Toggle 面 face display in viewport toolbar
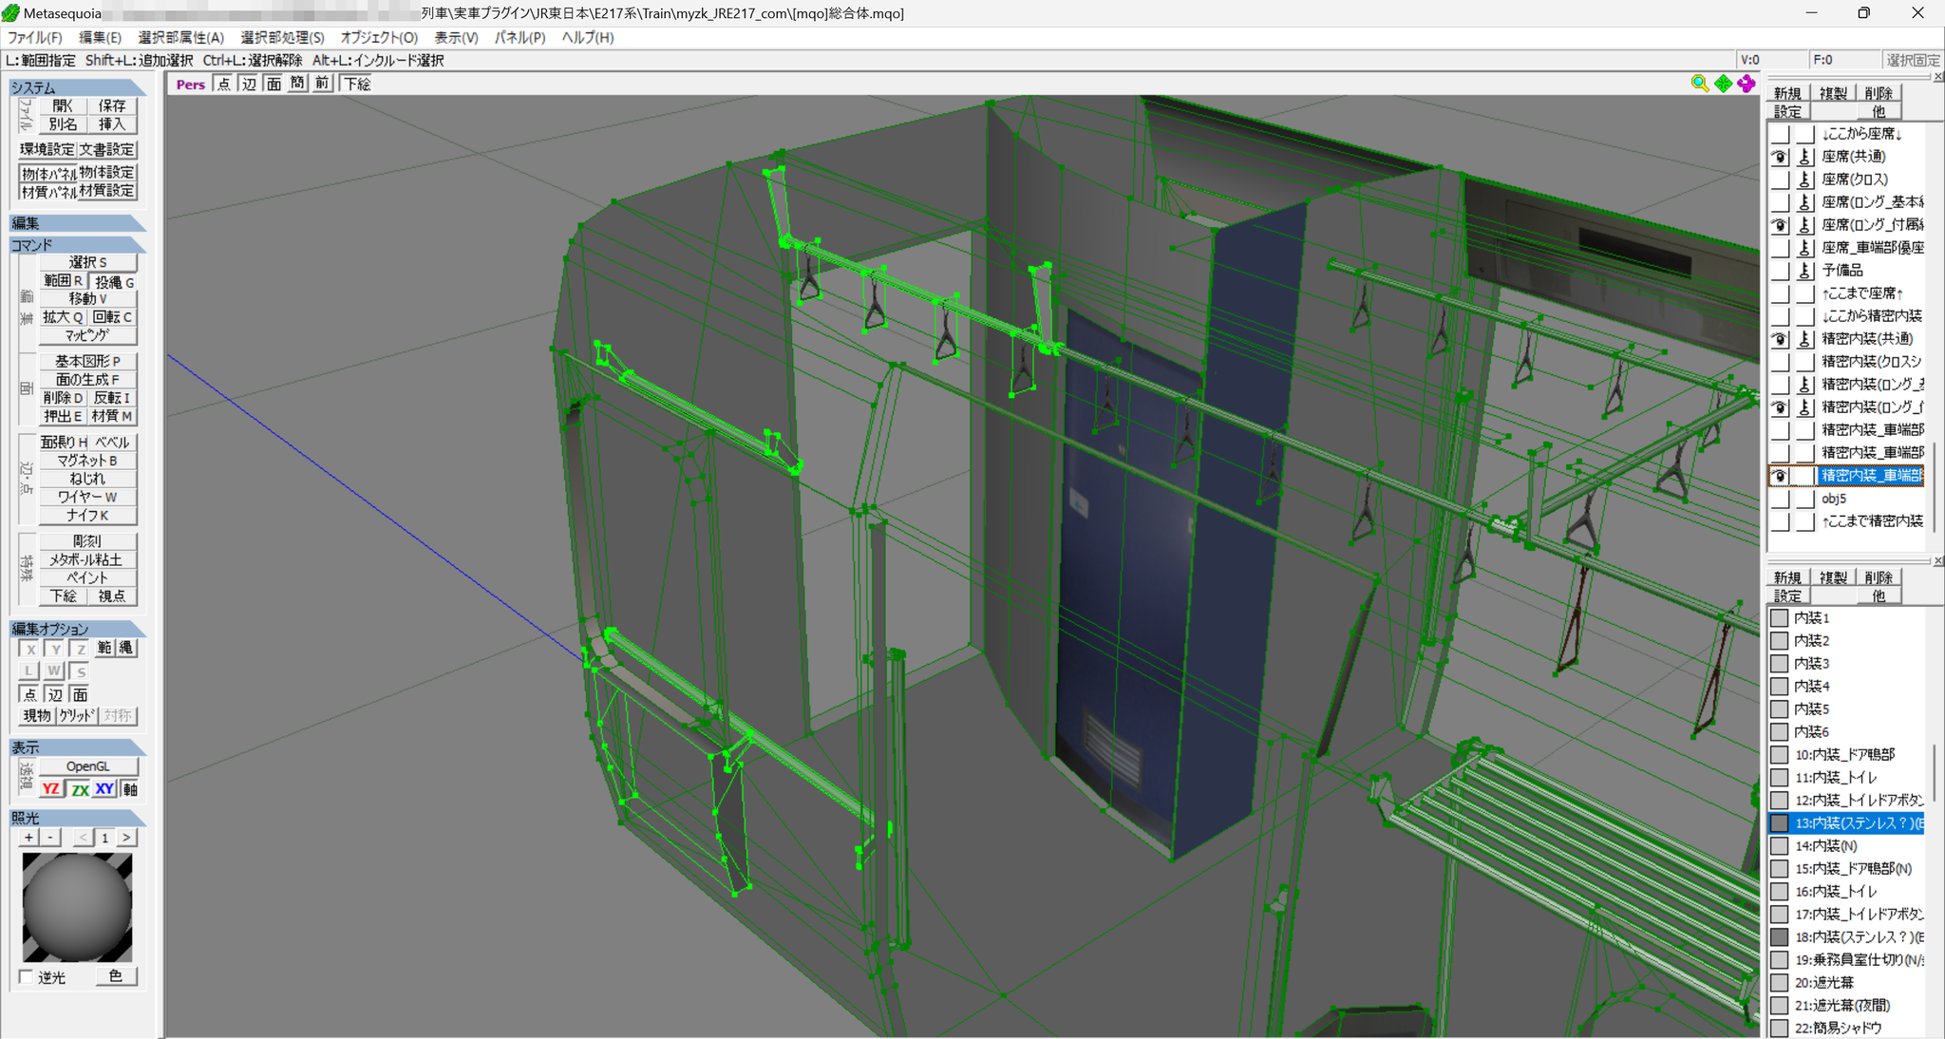Viewport: 1945px width, 1039px height. (274, 84)
